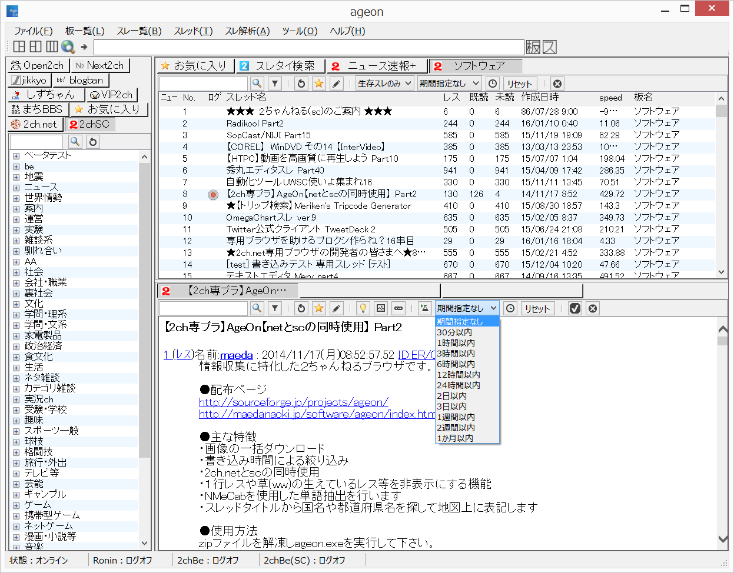Viewport: 734px width, 573px height.
Task: Choose 24時間以内 from the open dropdown list
Action: point(459,385)
